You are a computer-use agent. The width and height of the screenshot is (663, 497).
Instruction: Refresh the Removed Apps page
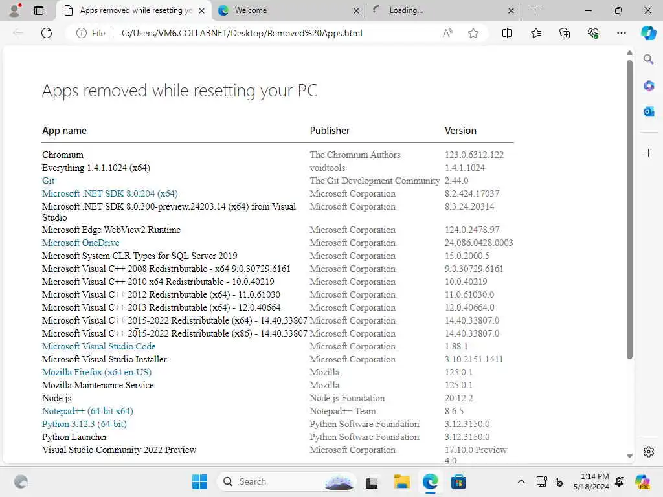click(47, 33)
